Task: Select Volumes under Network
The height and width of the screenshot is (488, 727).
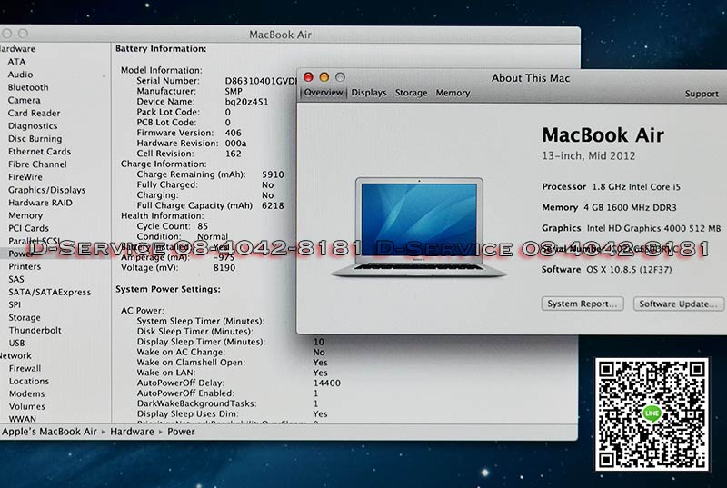Action: [x=27, y=406]
